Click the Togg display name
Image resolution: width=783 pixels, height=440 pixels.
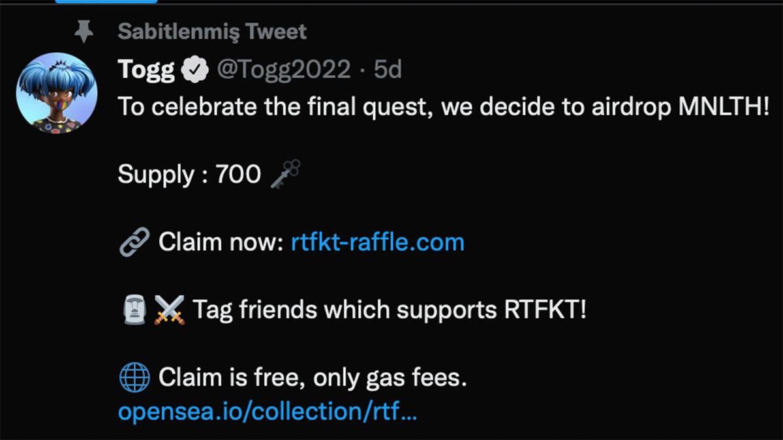145,69
